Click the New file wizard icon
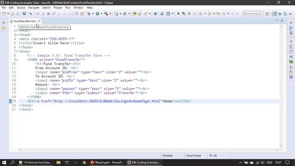Screen dimensions: 295x166 (x=4, y=13)
